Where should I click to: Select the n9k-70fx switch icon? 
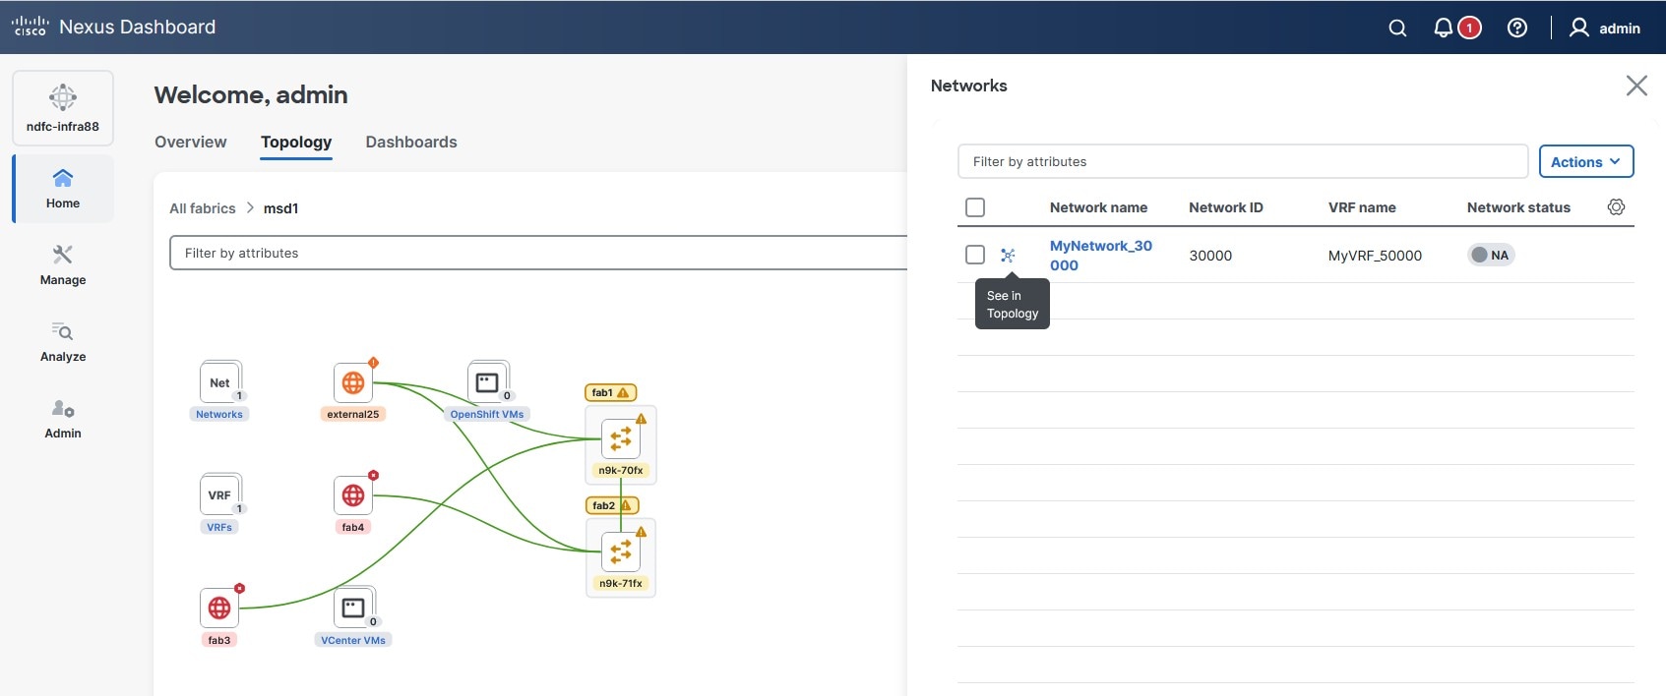pos(621,438)
